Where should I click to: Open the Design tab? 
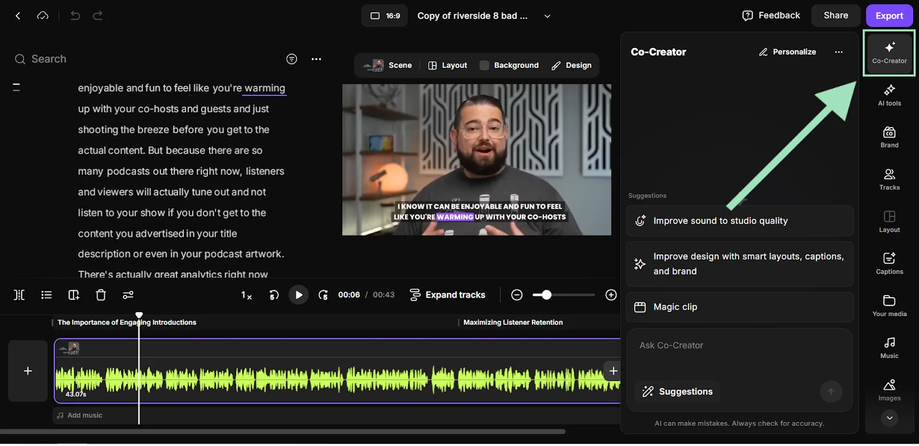572,66
